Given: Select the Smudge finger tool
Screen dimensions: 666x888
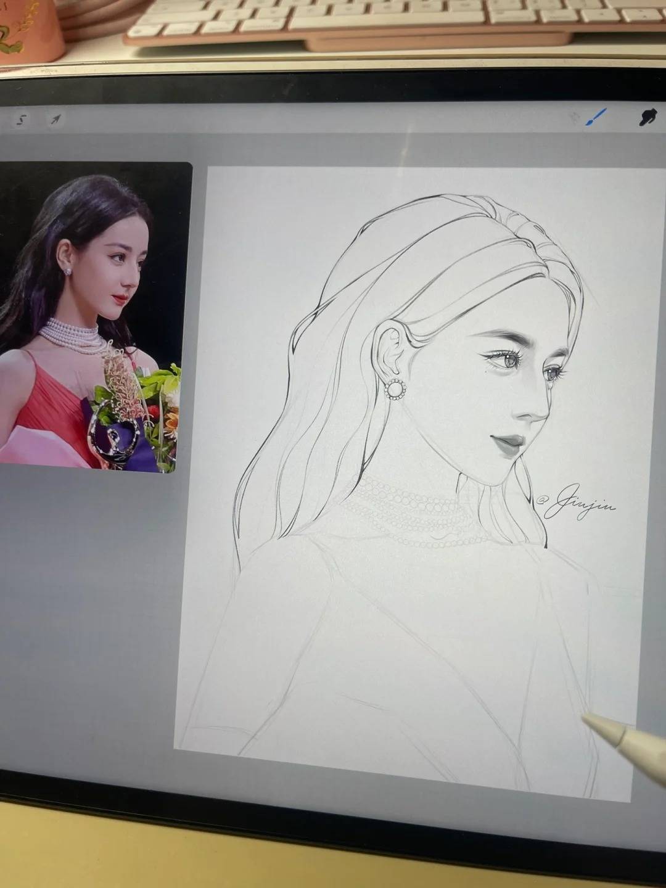Looking at the screenshot, I should point(647,117).
